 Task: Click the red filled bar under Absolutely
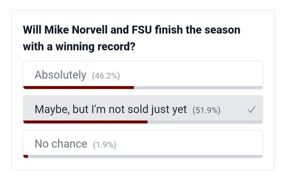coord(78,87)
